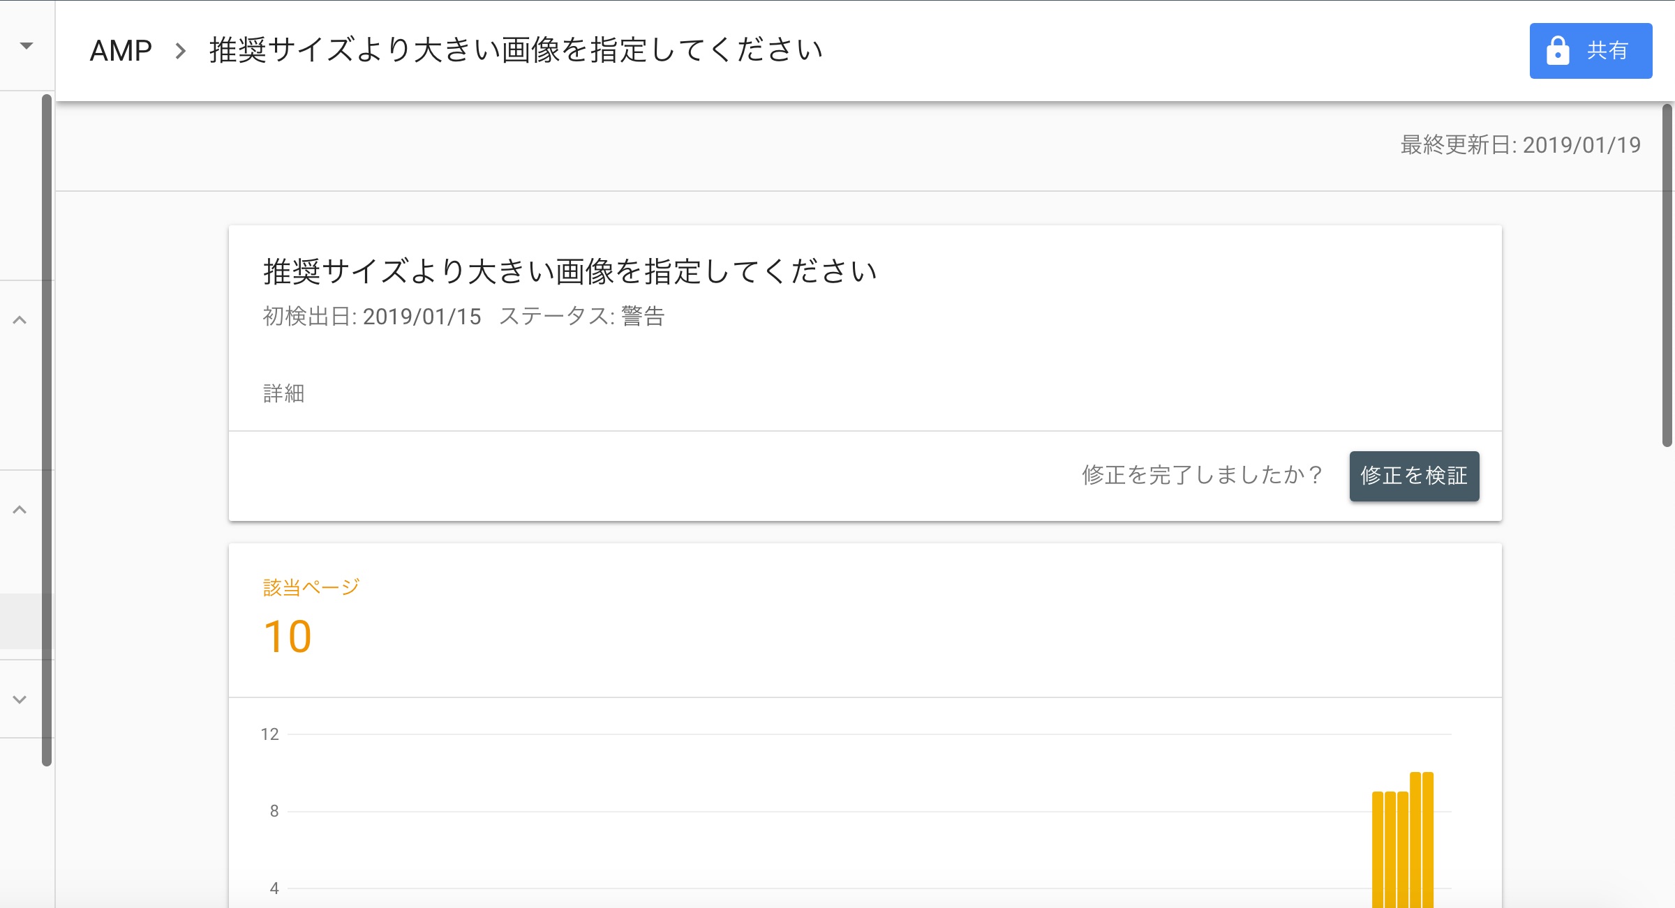Click the breadcrumb chevron separator
1675x908 pixels.
click(x=181, y=50)
